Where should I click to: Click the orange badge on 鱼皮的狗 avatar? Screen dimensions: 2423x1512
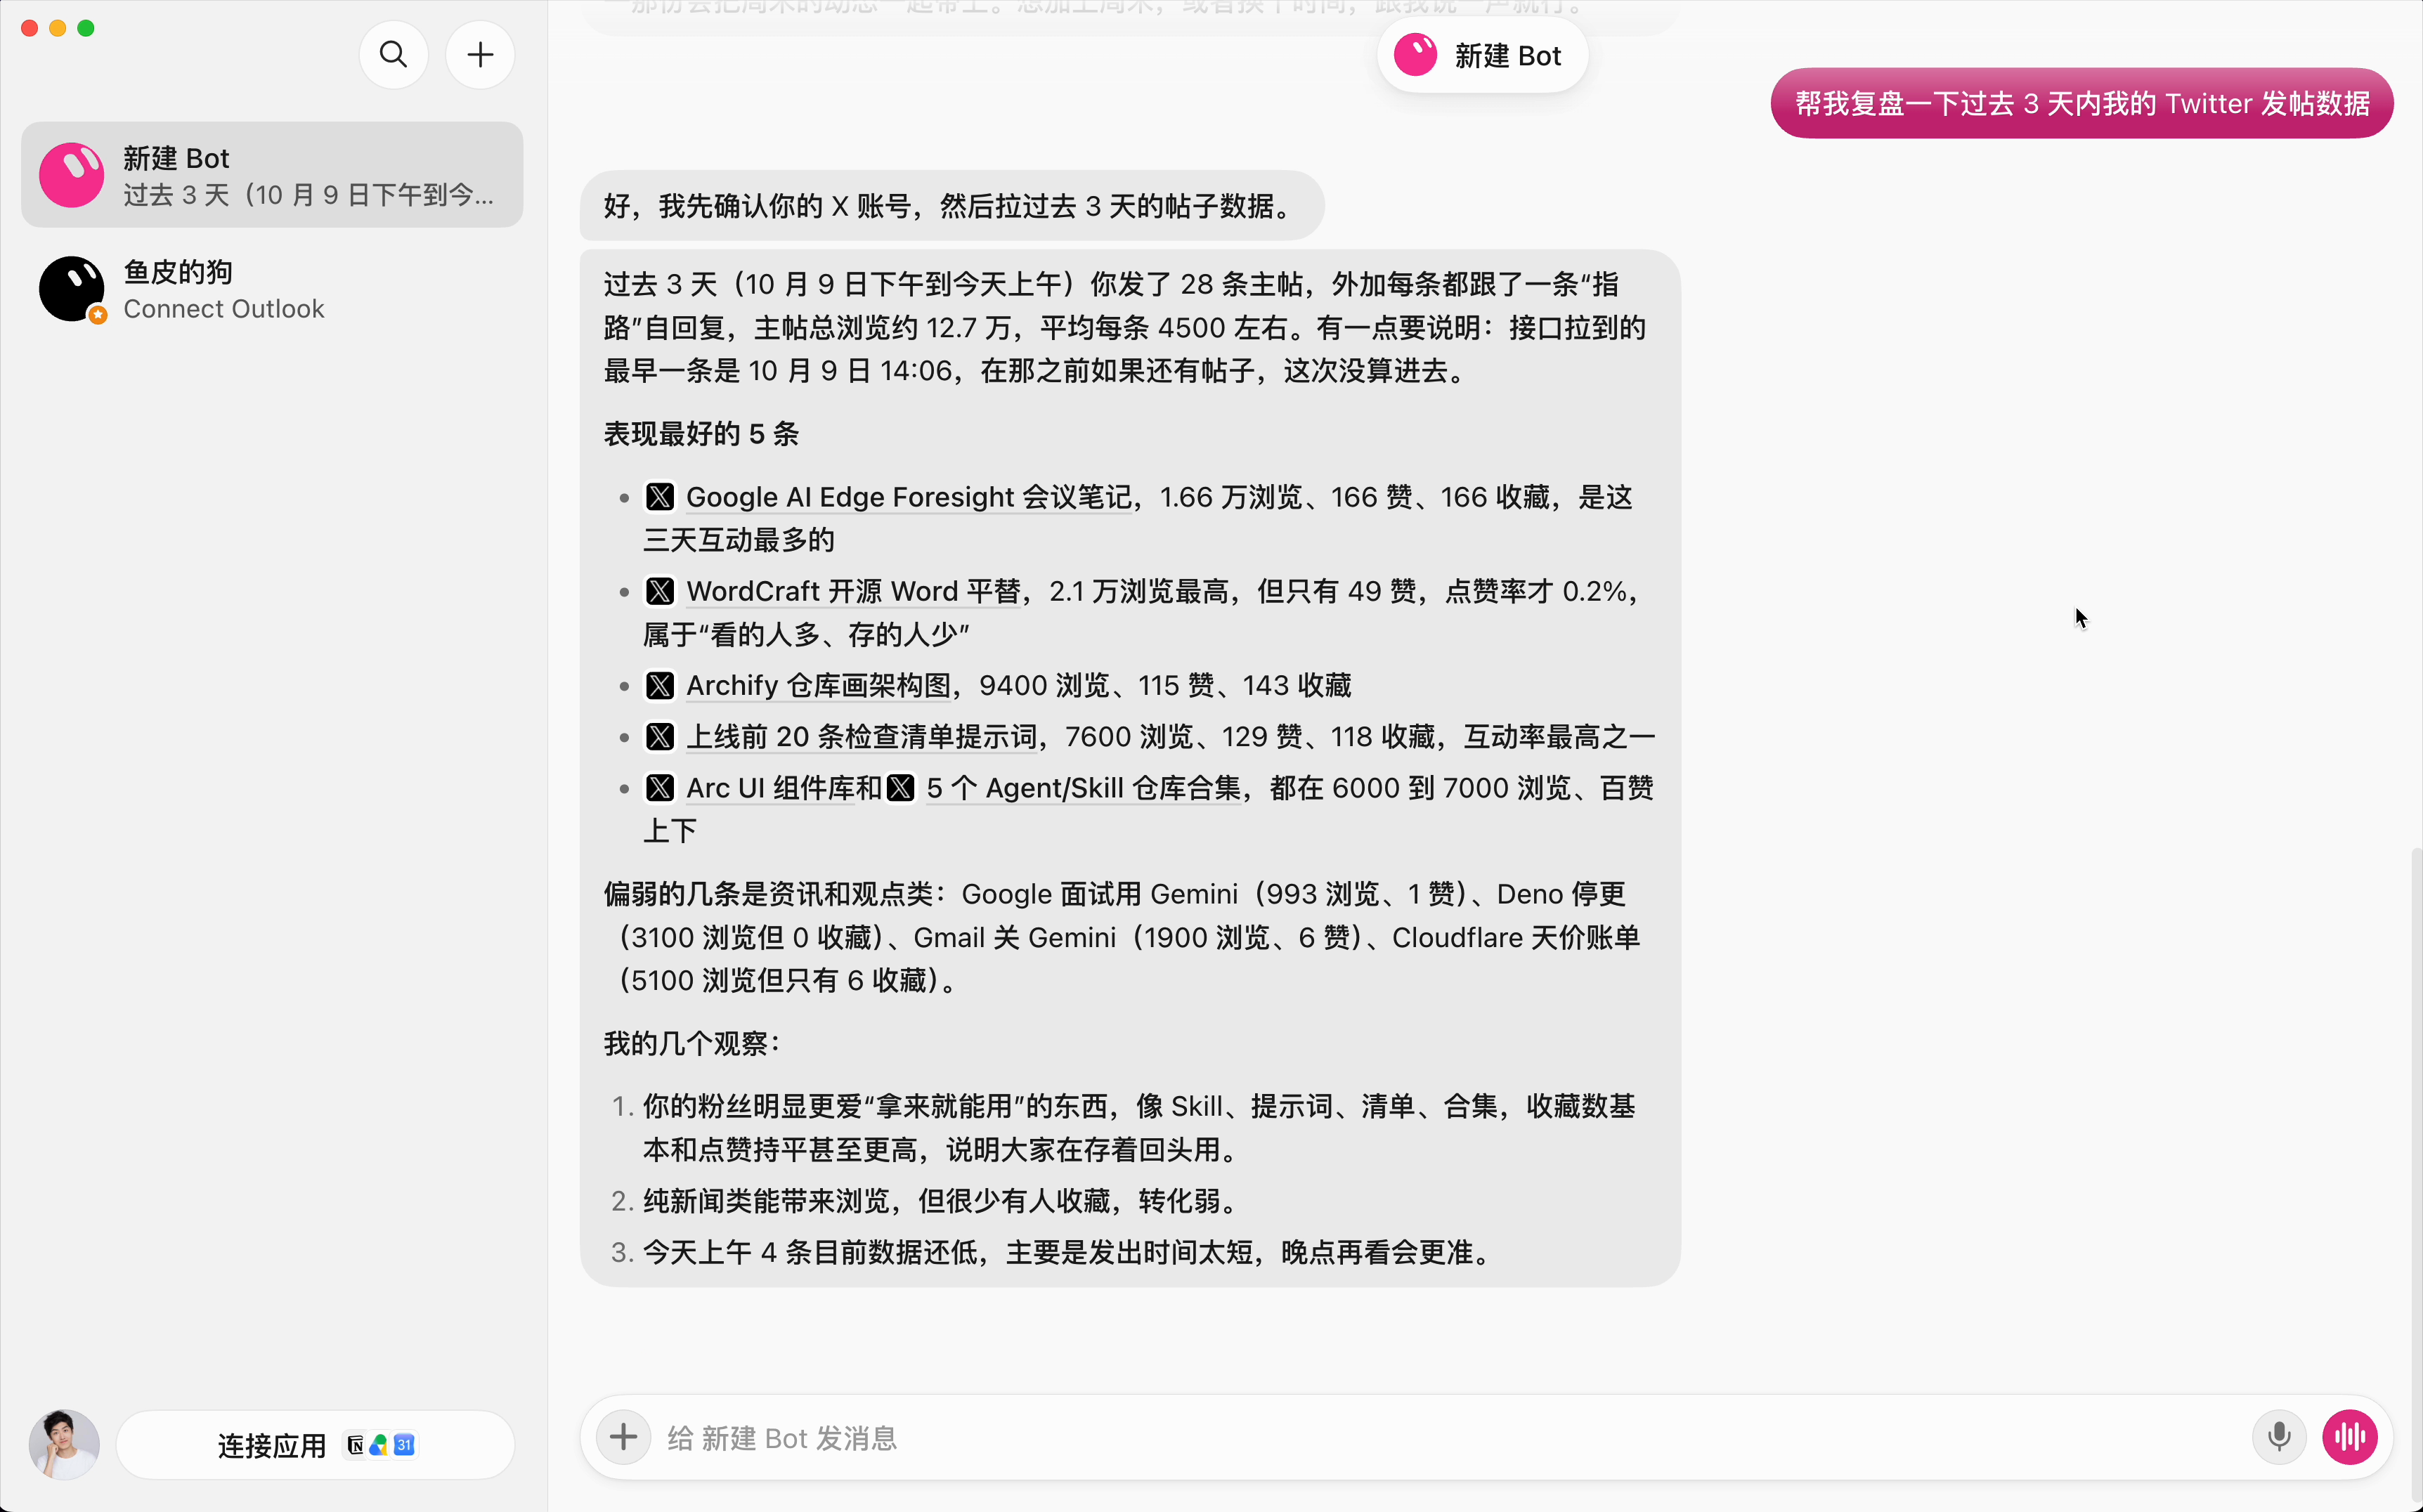tap(98, 315)
